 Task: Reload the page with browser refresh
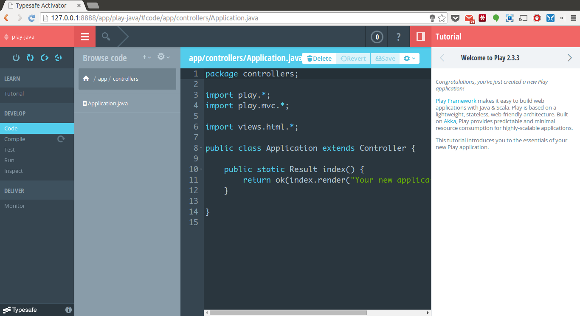(32, 18)
